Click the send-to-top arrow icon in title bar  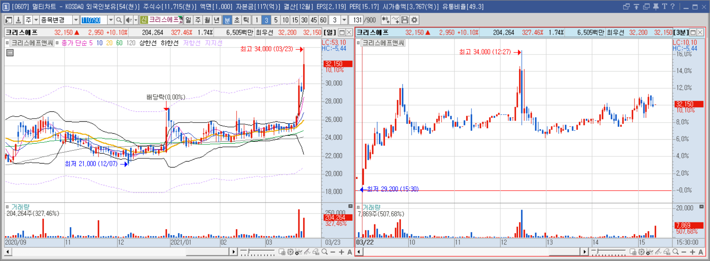pos(636,6)
